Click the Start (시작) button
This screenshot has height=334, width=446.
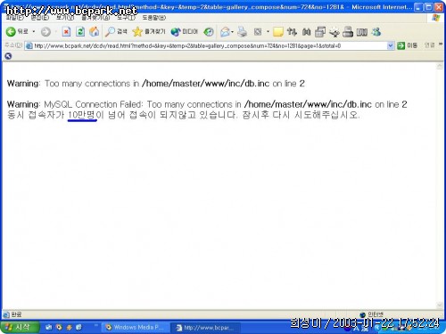[20, 328]
